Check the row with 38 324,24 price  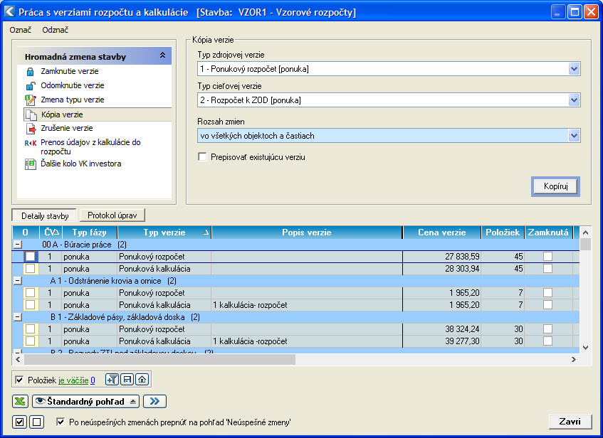click(30, 329)
